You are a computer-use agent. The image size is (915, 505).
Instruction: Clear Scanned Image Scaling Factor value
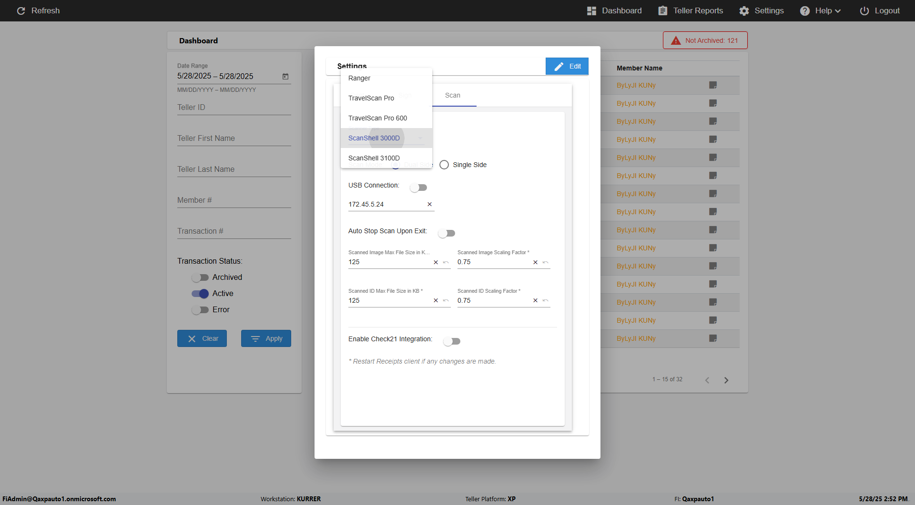[535, 262]
